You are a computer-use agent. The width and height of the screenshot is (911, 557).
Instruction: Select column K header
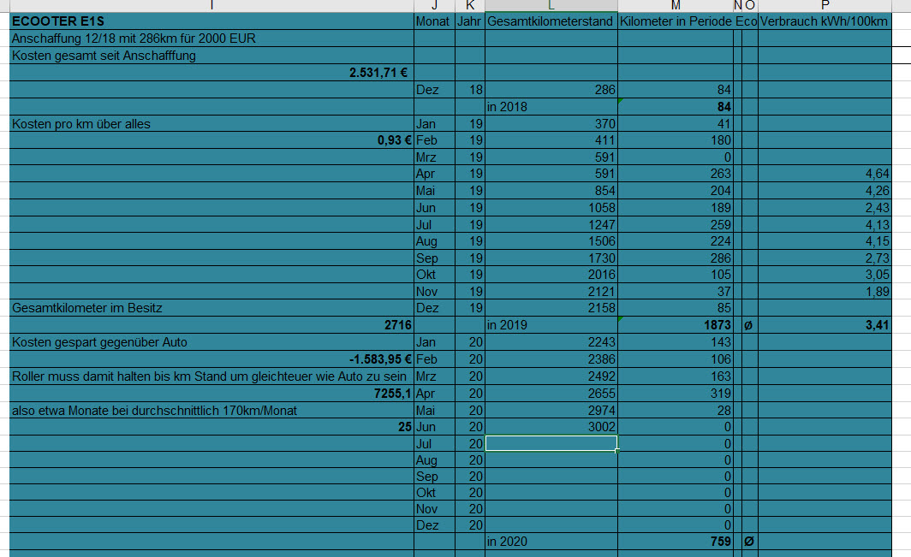tap(469, 6)
